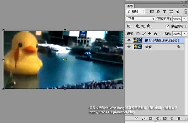The image size is (188, 123).
Task: Collapse the panel with double-arrow icon
Action: pos(182,2)
